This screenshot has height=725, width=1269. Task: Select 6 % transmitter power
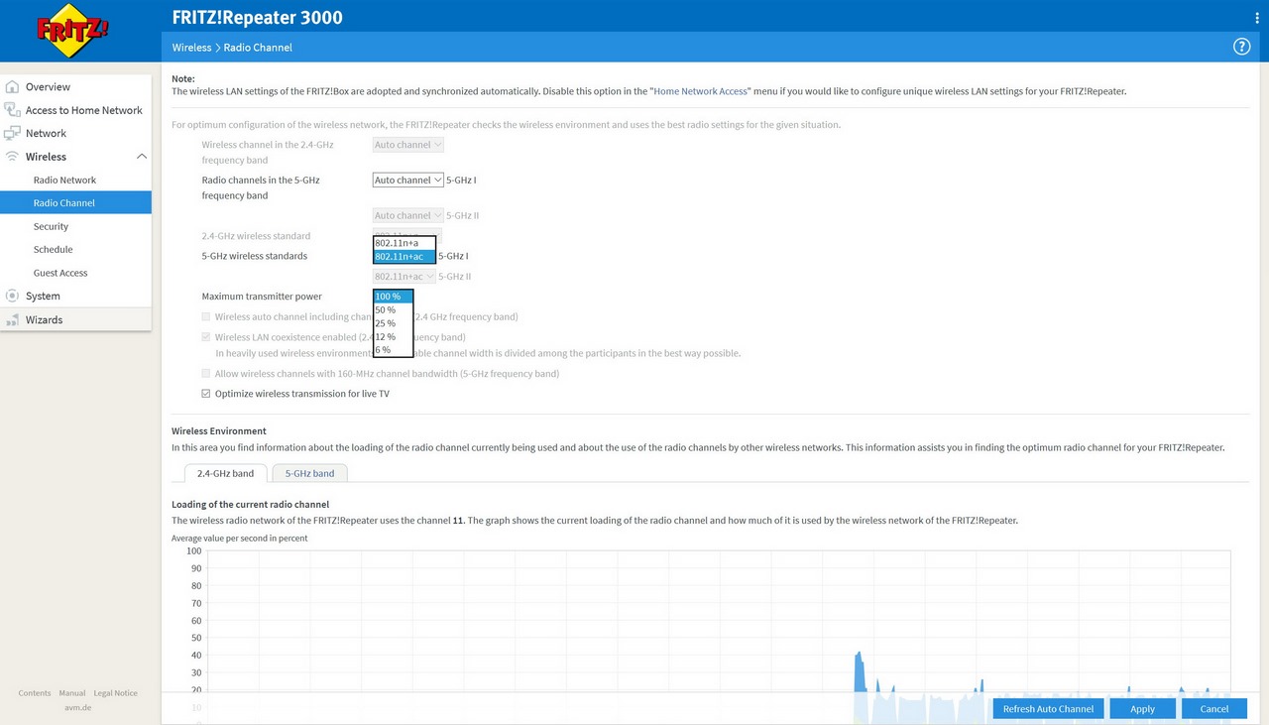click(394, 349)
